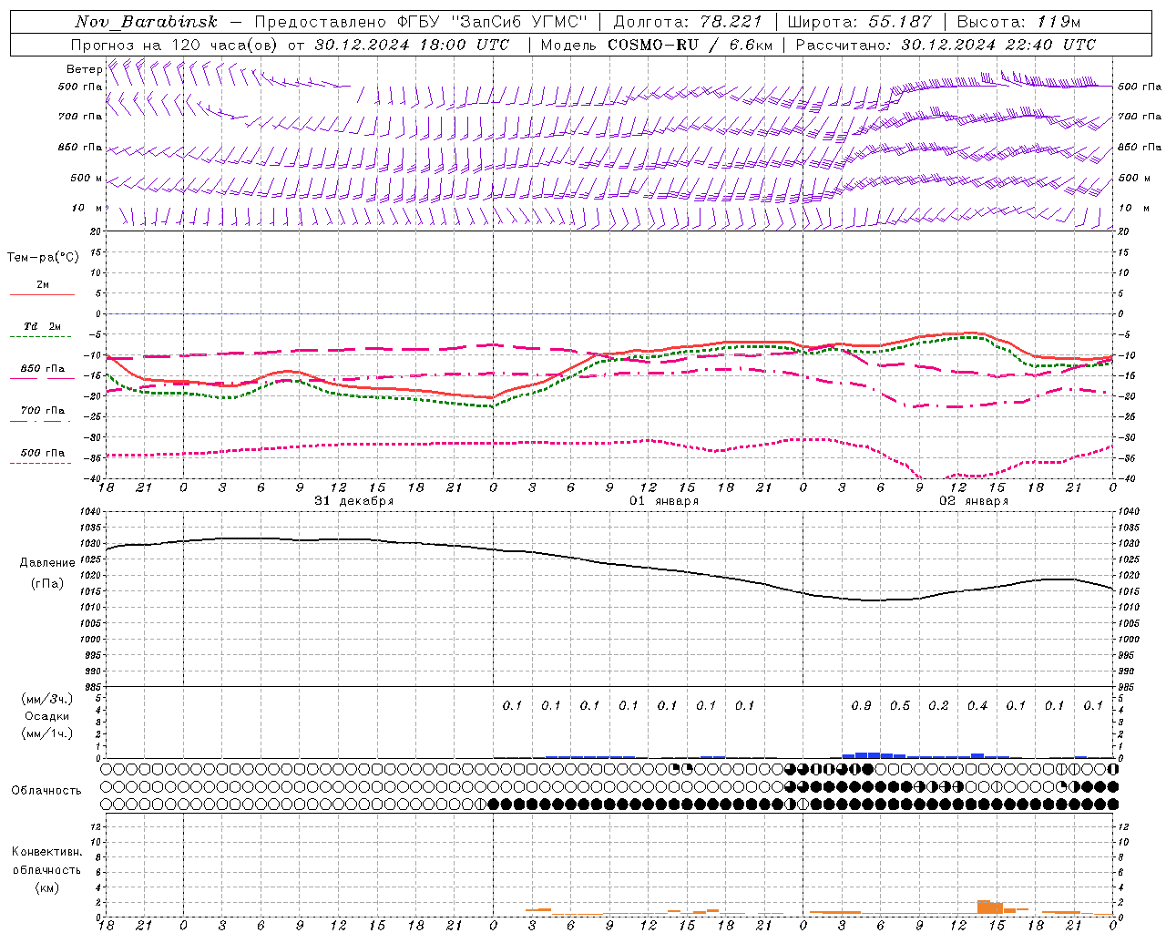
Task: Click the '01 января' date label
Action: [664, 501]
